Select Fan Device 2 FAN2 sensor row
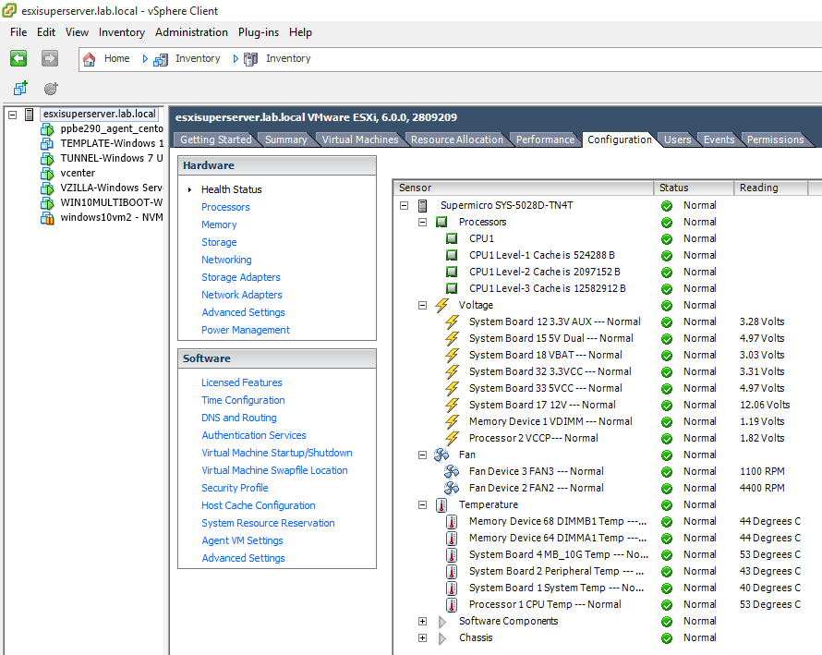822x655 pixels. click(x=537, y=488)
